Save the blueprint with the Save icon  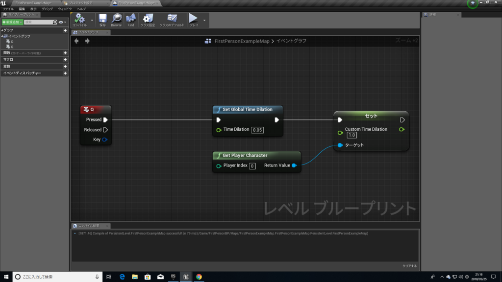pos(102,19)
